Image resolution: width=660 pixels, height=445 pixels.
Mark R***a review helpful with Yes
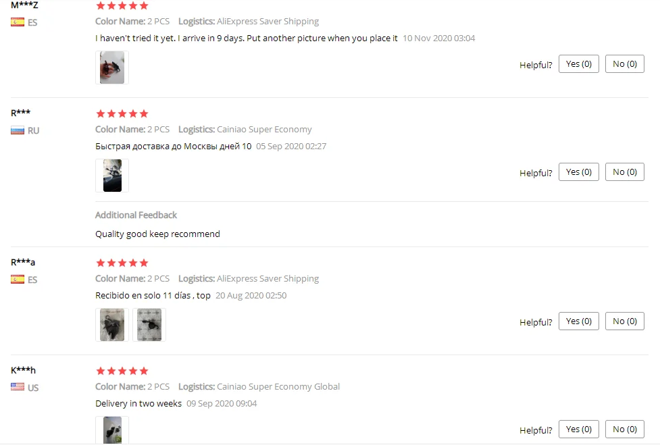(x=578, y=321)
